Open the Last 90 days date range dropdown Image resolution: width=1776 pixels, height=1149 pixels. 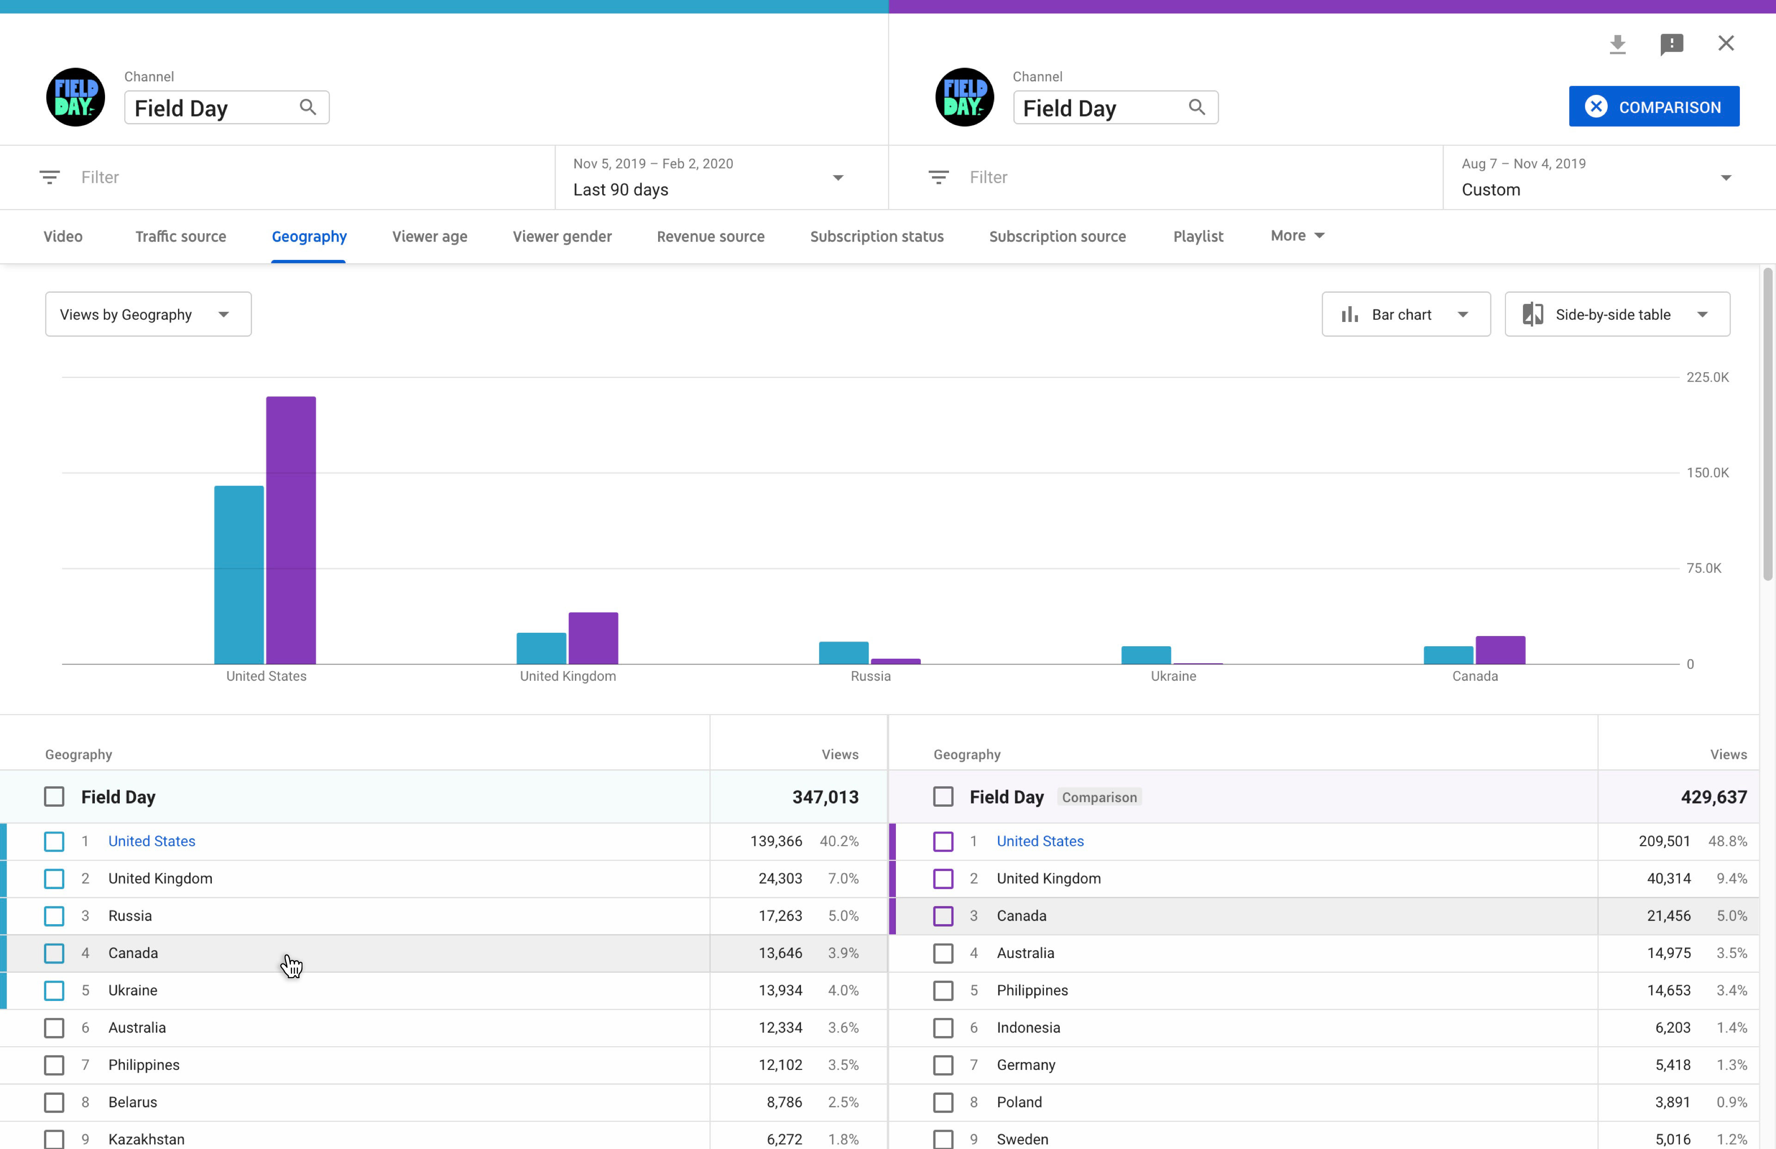[x=721, y=178]
